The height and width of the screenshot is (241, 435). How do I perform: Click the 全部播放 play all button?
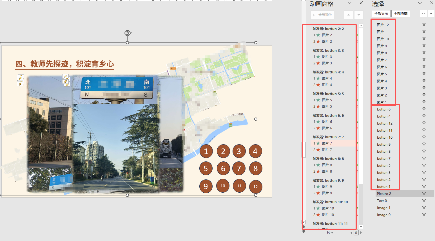(322, 15)
